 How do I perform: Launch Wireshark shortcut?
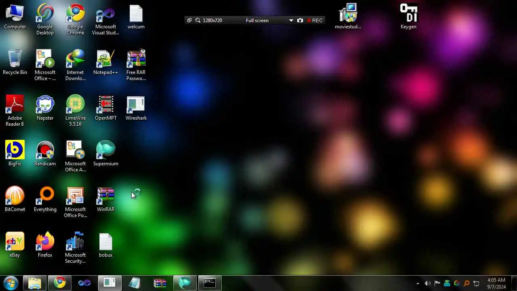pos(136,108)
